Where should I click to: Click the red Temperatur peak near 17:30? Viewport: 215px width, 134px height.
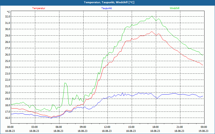152,31
